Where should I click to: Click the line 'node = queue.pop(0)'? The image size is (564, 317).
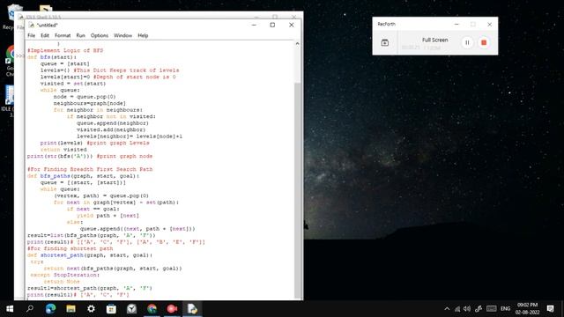(x=85, y=97)
